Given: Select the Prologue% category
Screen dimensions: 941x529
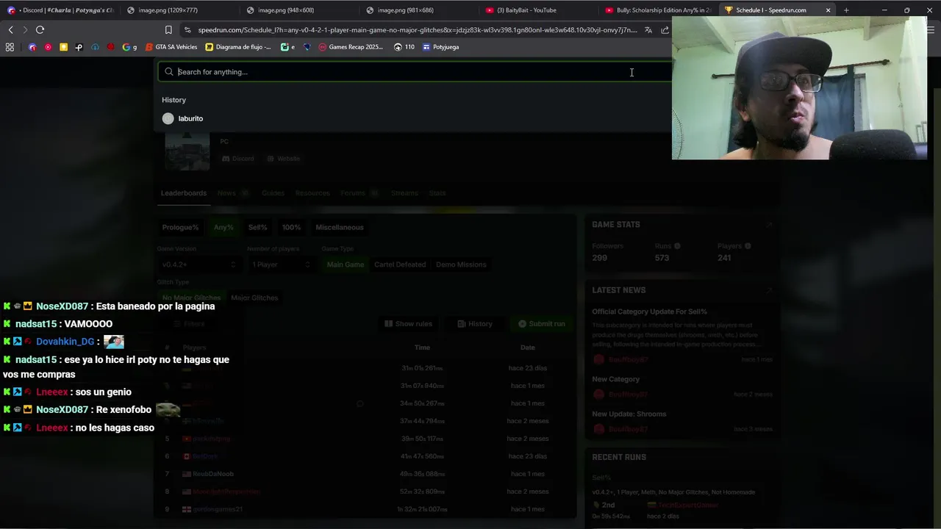Looking at the screenshot, I should (x=181, y=227).
